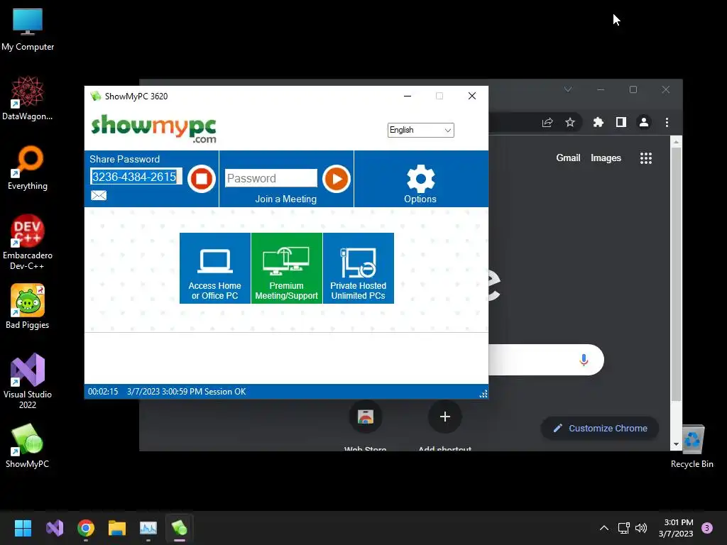Select Premium Meeting/Support tile
Screen dimensions: 727x545
(287, 268)
